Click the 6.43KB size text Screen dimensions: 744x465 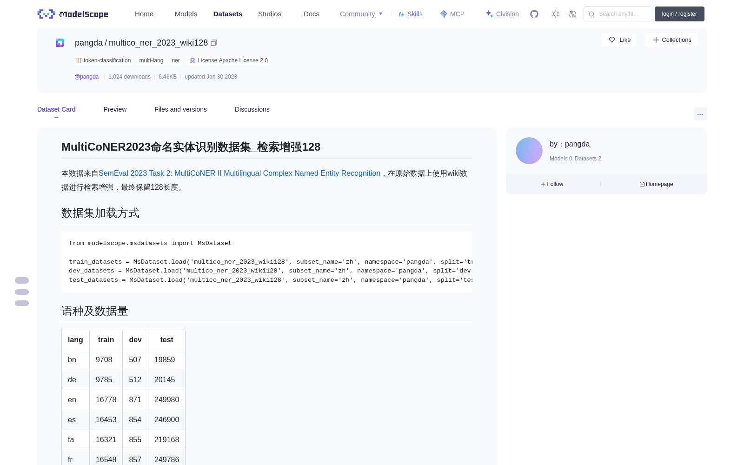pyautogui.click(x=167, y=77)
